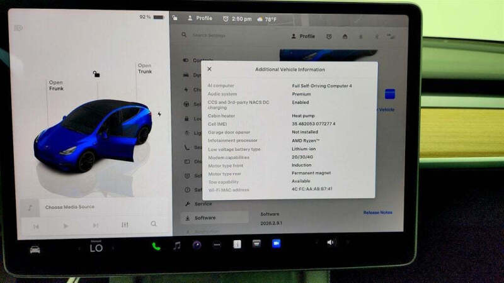The image size is (504, 283).
Task: Open the Music note app
Action: pos(177,246)
